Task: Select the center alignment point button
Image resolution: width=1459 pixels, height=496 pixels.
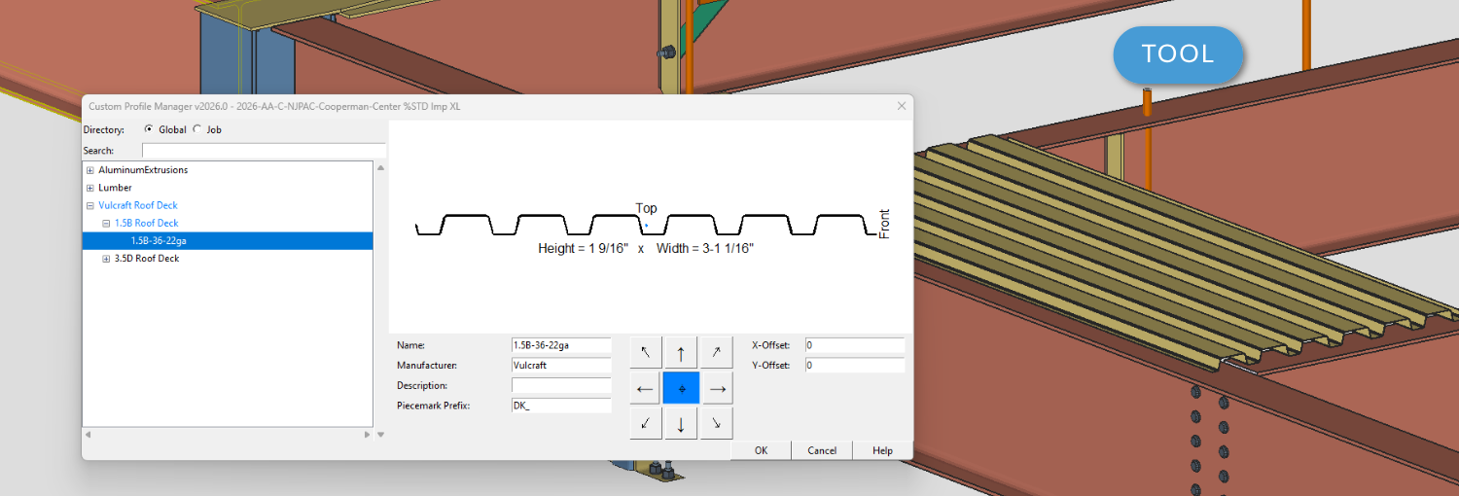Action: click(681, 388)
